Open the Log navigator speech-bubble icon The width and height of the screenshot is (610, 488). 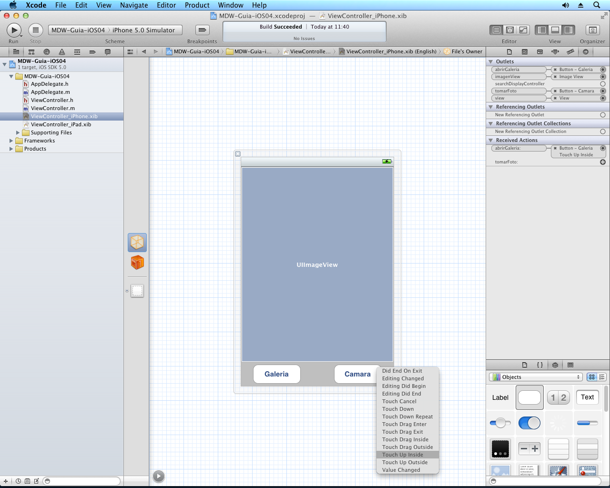[108, 51]
